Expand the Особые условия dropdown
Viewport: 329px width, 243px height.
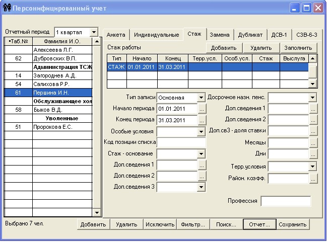coord(202,132)
